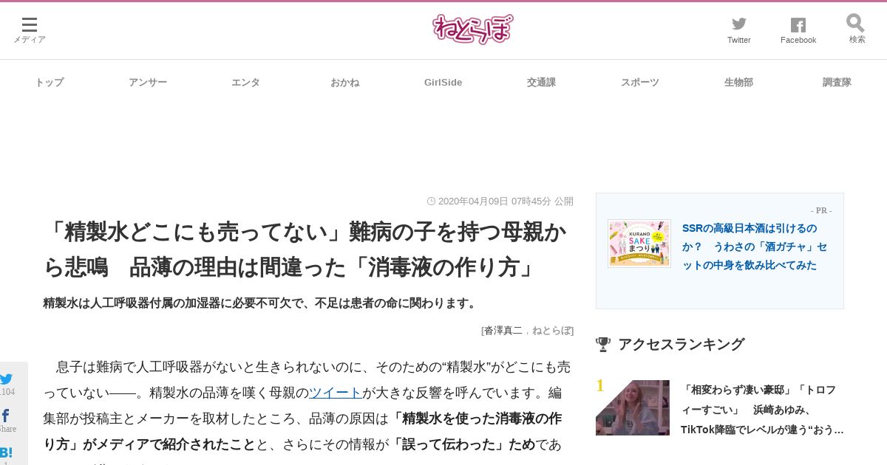The image size is (887, 465).
Task: Open ranking article 「相変わらず凄い豪邸」
Action: (762, 410)
